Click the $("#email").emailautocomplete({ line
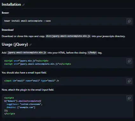 tap(23, 101)
